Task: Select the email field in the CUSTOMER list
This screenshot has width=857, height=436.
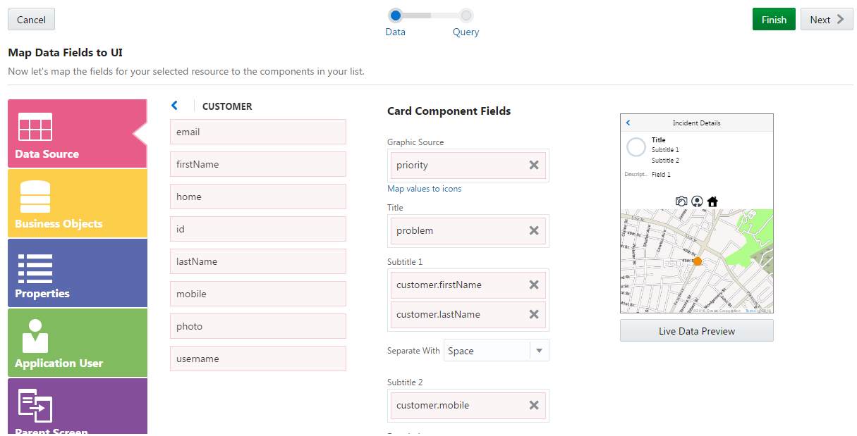Action: [x=258, y=132]
